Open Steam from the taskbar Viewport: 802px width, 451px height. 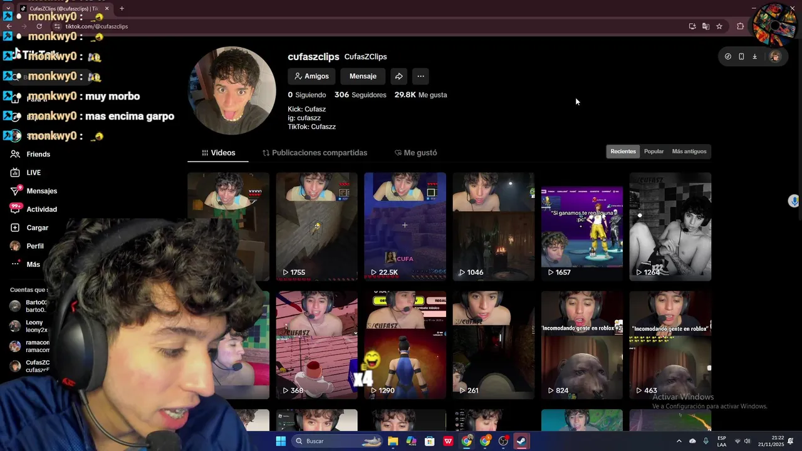(521, 441)
